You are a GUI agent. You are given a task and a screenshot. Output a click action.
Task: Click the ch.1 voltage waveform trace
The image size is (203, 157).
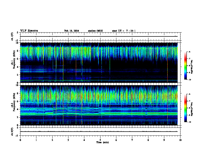pos(99,36)
